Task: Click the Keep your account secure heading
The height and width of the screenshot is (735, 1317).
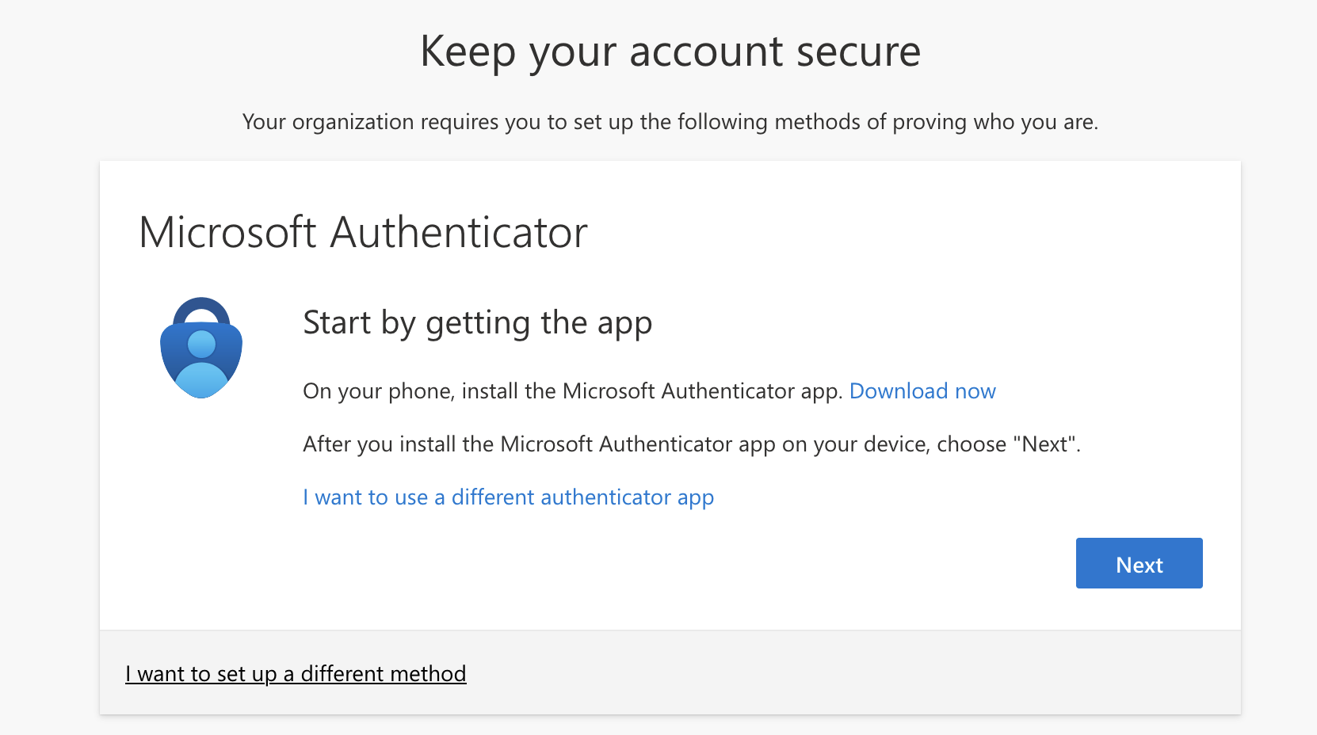Action: [x=670, y=52]
